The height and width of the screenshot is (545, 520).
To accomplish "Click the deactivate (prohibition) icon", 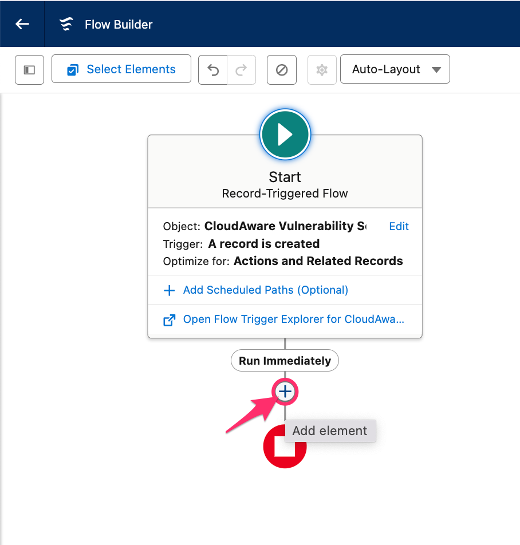I will point(281,69).
